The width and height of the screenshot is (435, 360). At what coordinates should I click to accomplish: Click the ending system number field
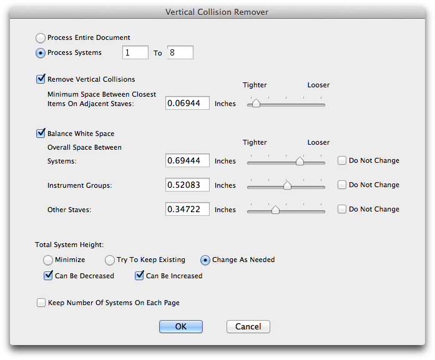tap(180, 52)
